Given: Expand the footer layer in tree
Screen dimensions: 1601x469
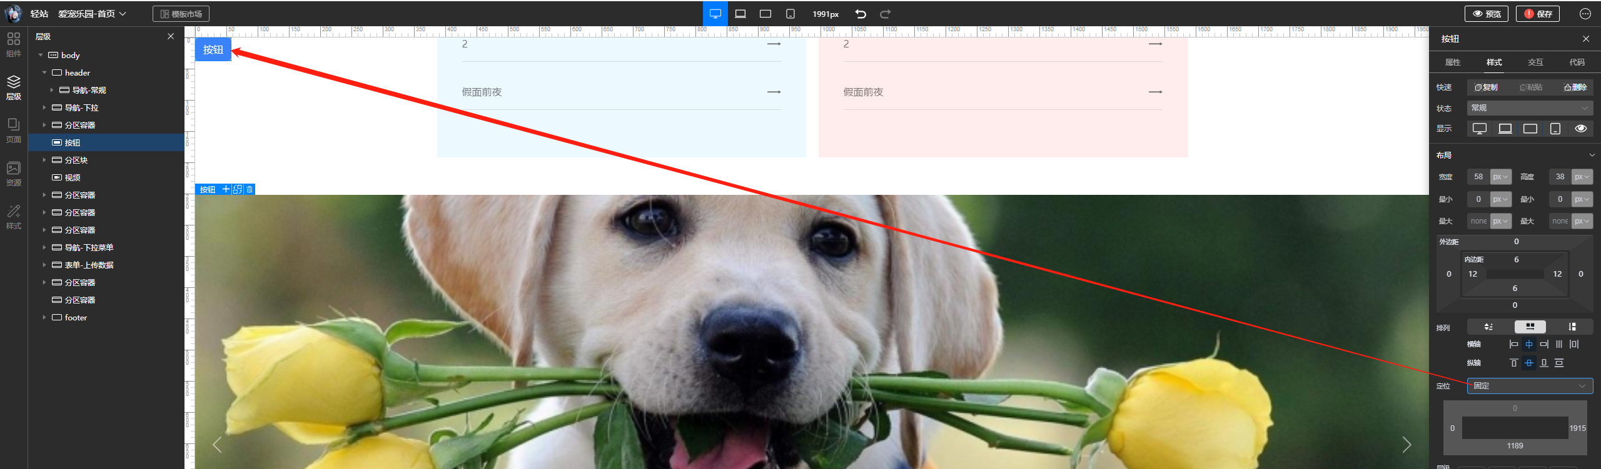Looking at the screenshot, I should coord(44,317).
